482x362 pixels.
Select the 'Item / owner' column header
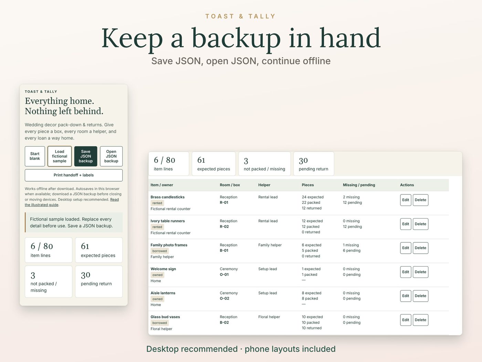pyautogui.click(x=162, y=185)
